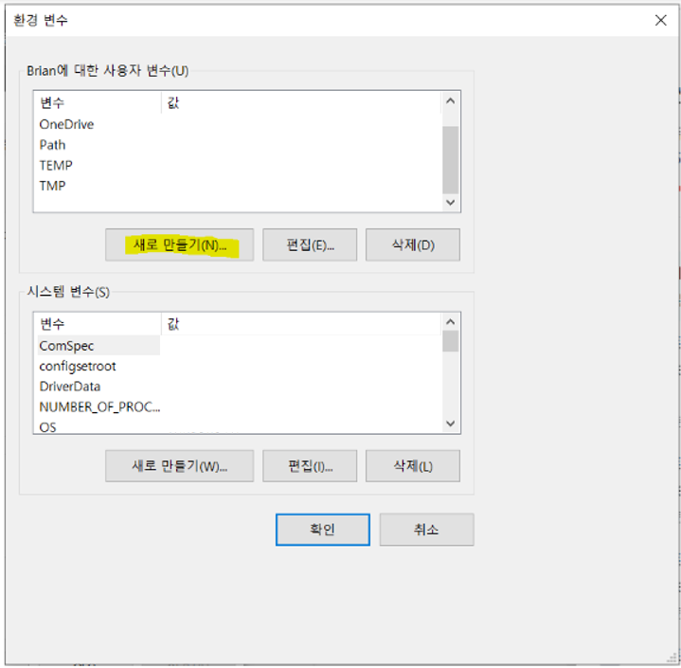The width and height of the screenshot is (681, 668).
Task: Click 값 column header in system list
Action: [x=301, y=324]
